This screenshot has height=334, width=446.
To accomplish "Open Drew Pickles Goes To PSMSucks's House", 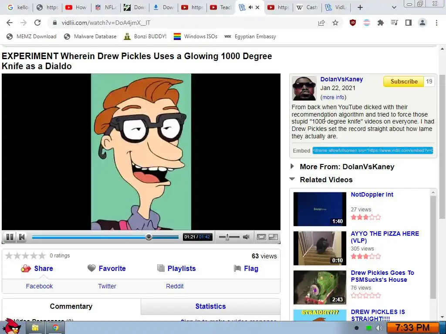I will 382,276.
